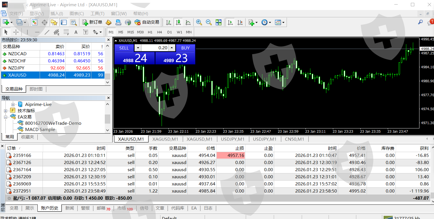The image size is (434, 219).
Task: Open new order with 新订单 button
Action: tap(92, 22)
